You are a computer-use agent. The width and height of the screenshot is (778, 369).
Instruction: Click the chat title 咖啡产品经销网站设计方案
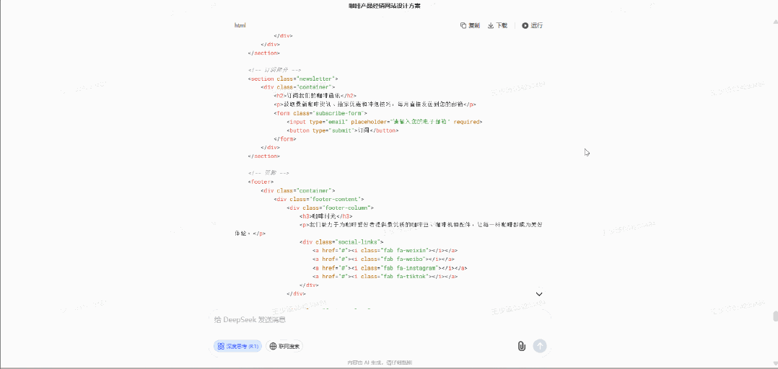tap(389, 6)
